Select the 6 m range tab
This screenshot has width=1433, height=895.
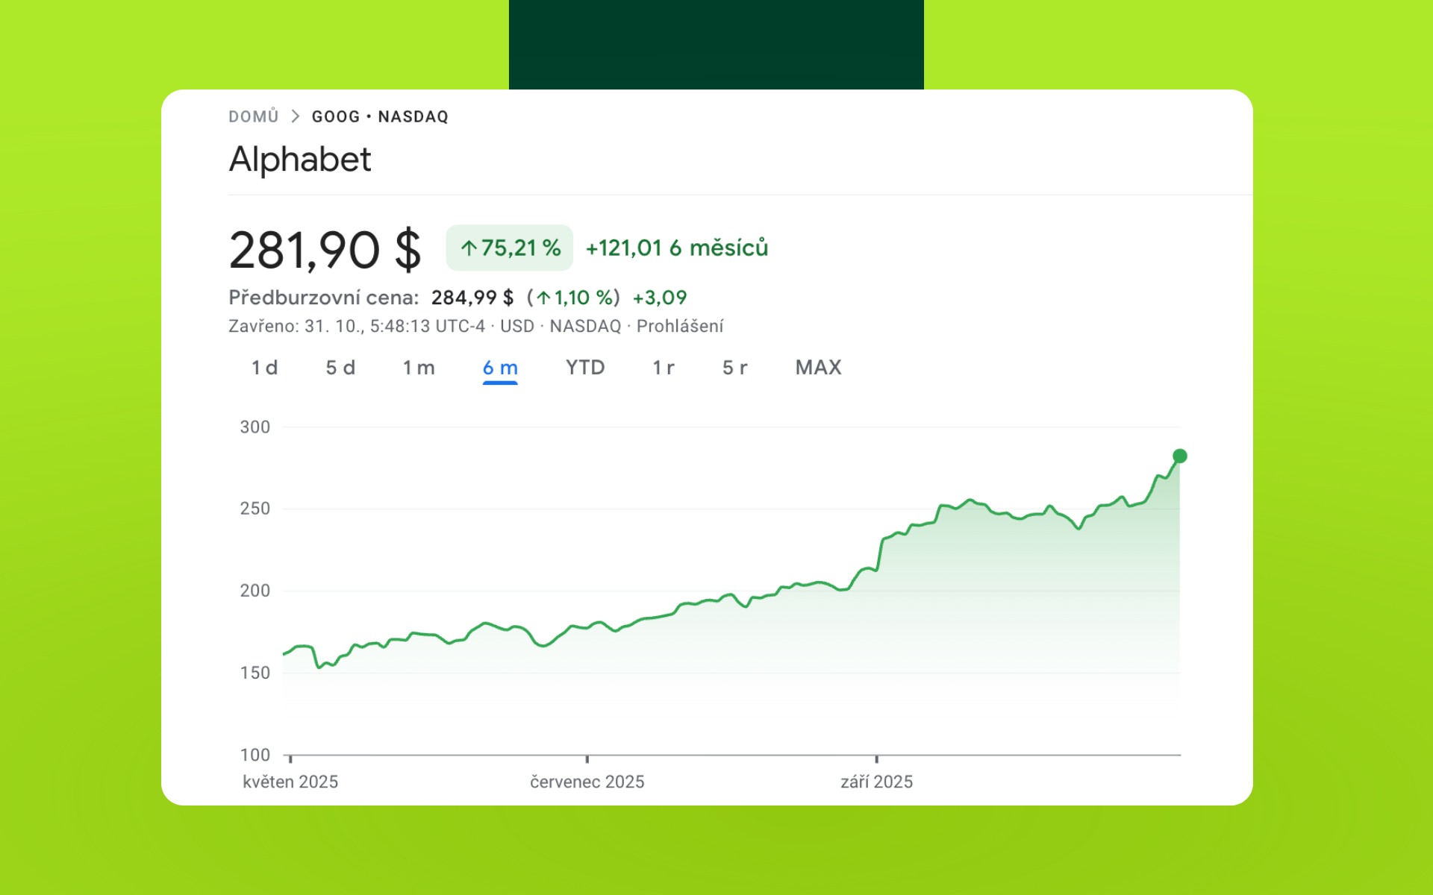[499, 368]
